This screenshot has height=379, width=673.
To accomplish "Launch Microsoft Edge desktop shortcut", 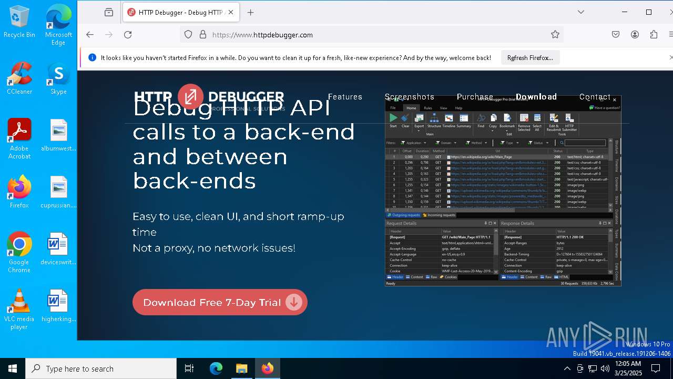I will (x=58, y=25).
